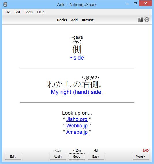The height and width of the screenshot is (164, 154).
Task: Click the 'My right (hand) side.' sentence
Action: pos(77,92)
